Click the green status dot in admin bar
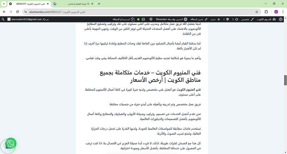 [138, 19]
